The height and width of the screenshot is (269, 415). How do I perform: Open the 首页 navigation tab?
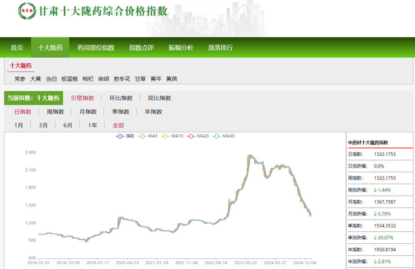[17, 48]
